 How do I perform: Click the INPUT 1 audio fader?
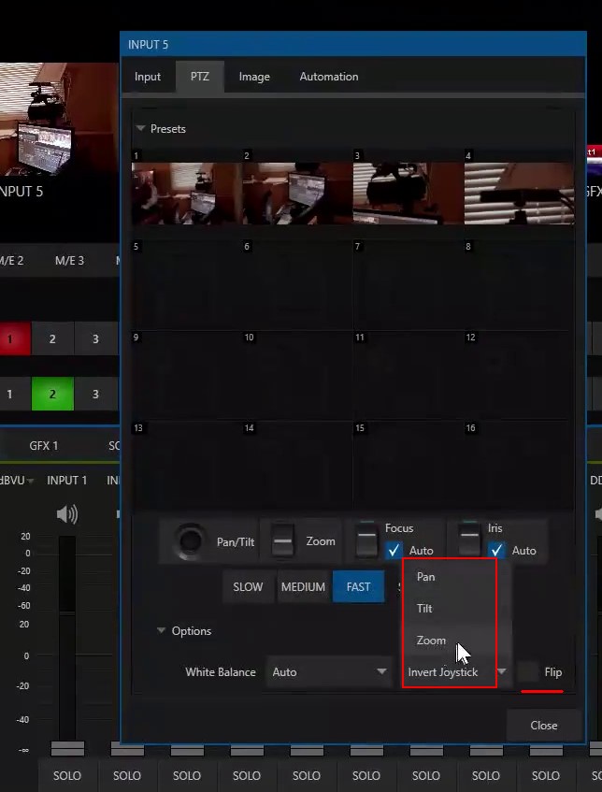click(x=67, y=748)
